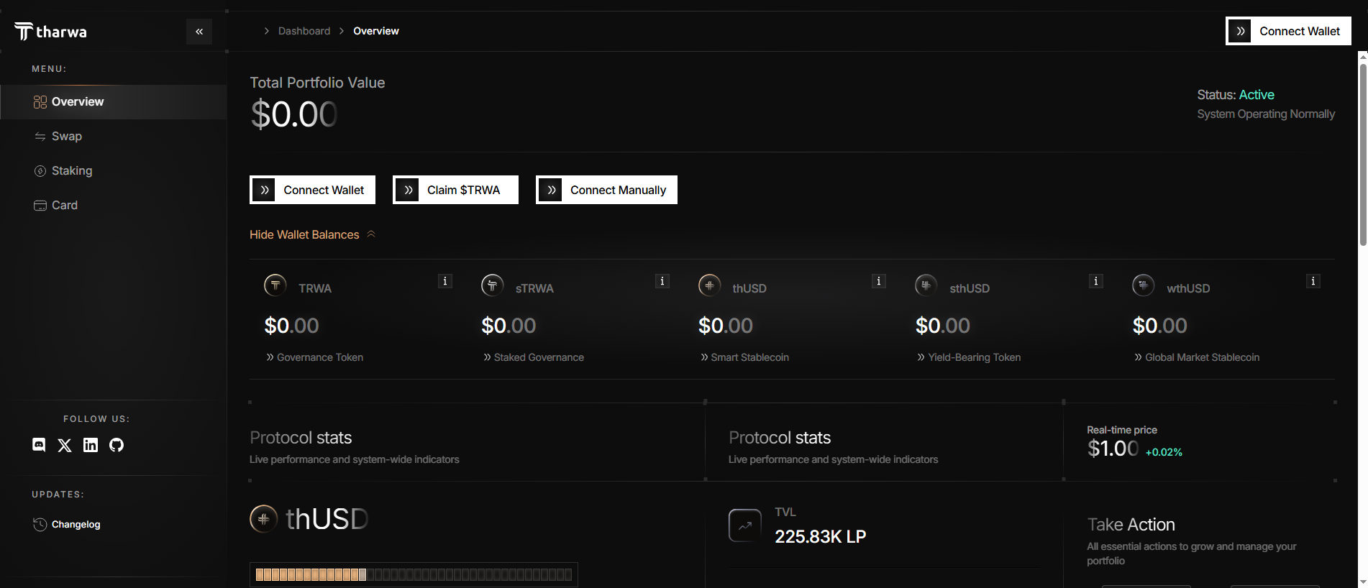Click Dashboard in the breadcrumb
This screenshot has width=1368, height=588.
point(304,31)
